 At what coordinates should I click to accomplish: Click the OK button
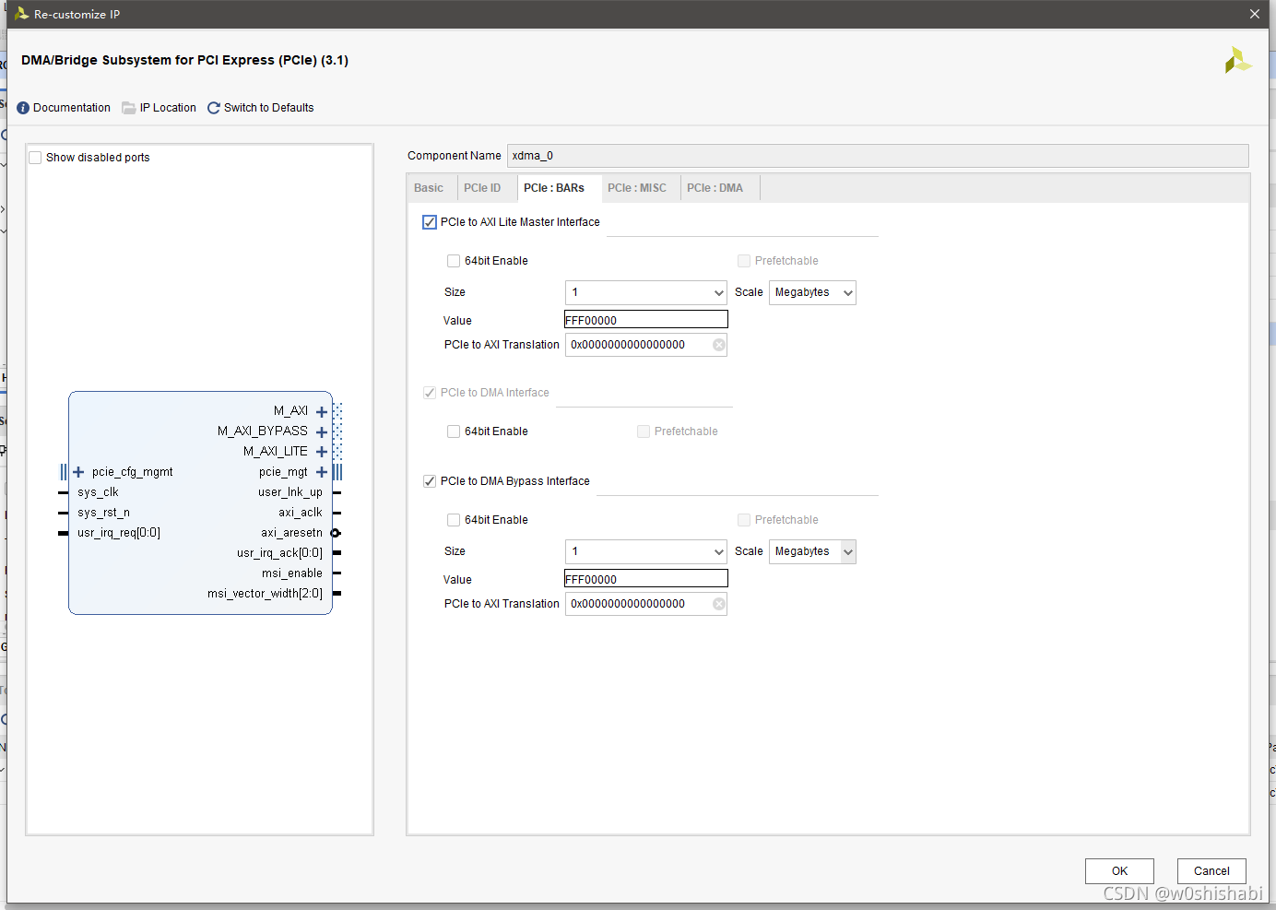coord(1119,871)
